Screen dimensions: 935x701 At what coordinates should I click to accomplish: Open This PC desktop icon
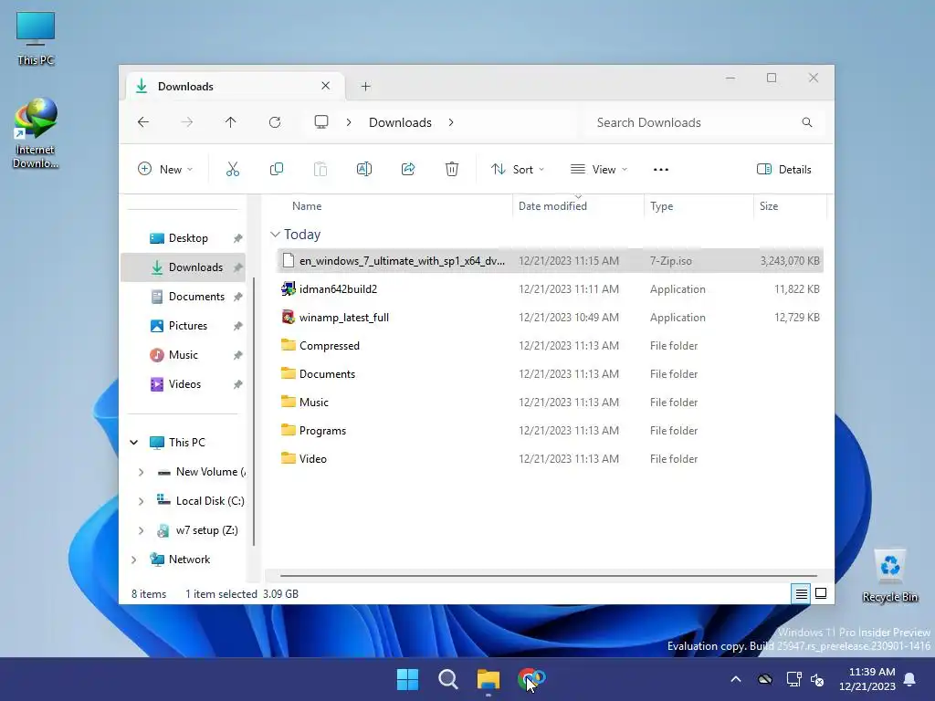(36, 38)
